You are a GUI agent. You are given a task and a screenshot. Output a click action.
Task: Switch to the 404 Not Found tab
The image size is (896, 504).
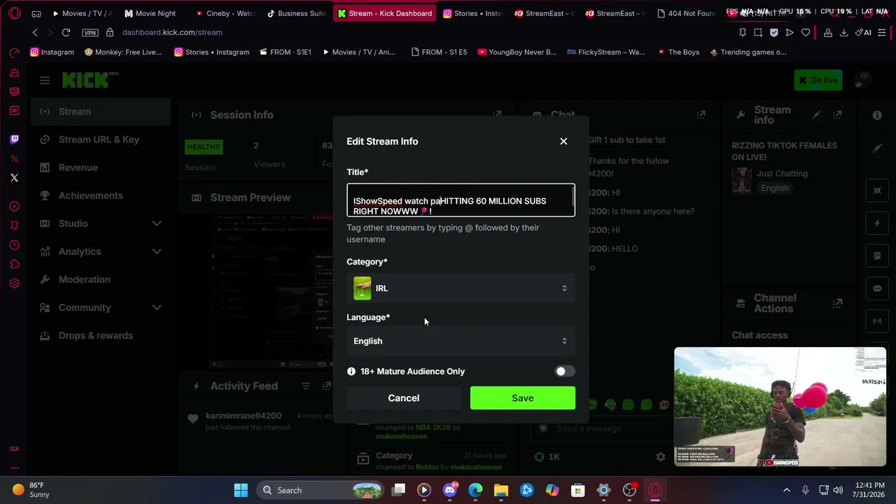click(x=686, y=13)
